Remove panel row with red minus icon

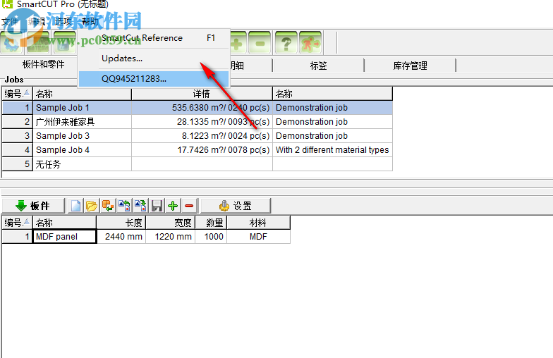tap(189, 206)
